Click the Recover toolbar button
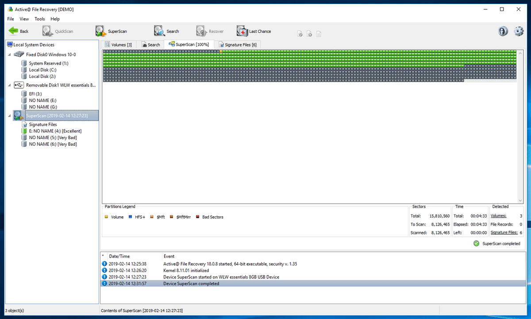Image resolution: width=531 pixels, height=319 pixels. 210,31
